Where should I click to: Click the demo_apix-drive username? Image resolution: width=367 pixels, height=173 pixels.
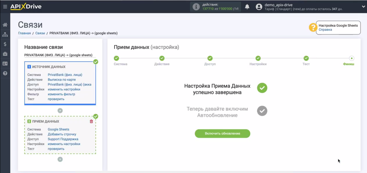pos(279,5)
